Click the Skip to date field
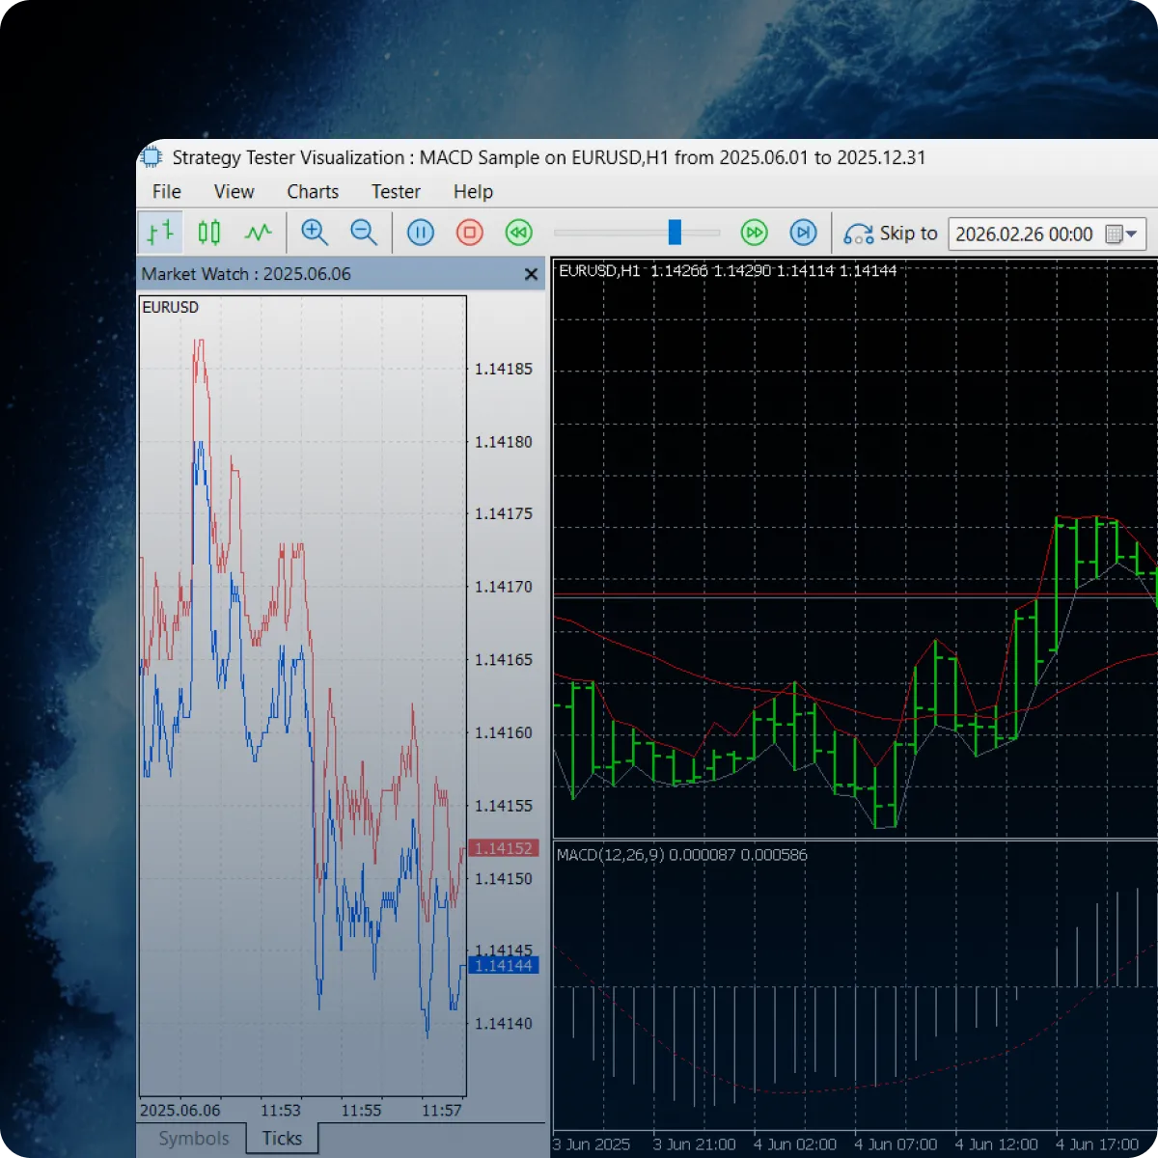The width and height of the screenshot is (1158, 1158). coord(1023,234)
